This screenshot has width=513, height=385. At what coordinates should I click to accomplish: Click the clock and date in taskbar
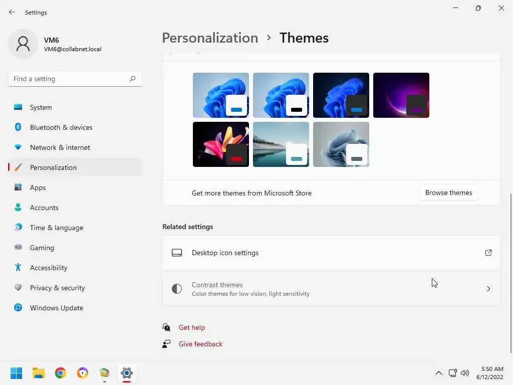[490, 373]
